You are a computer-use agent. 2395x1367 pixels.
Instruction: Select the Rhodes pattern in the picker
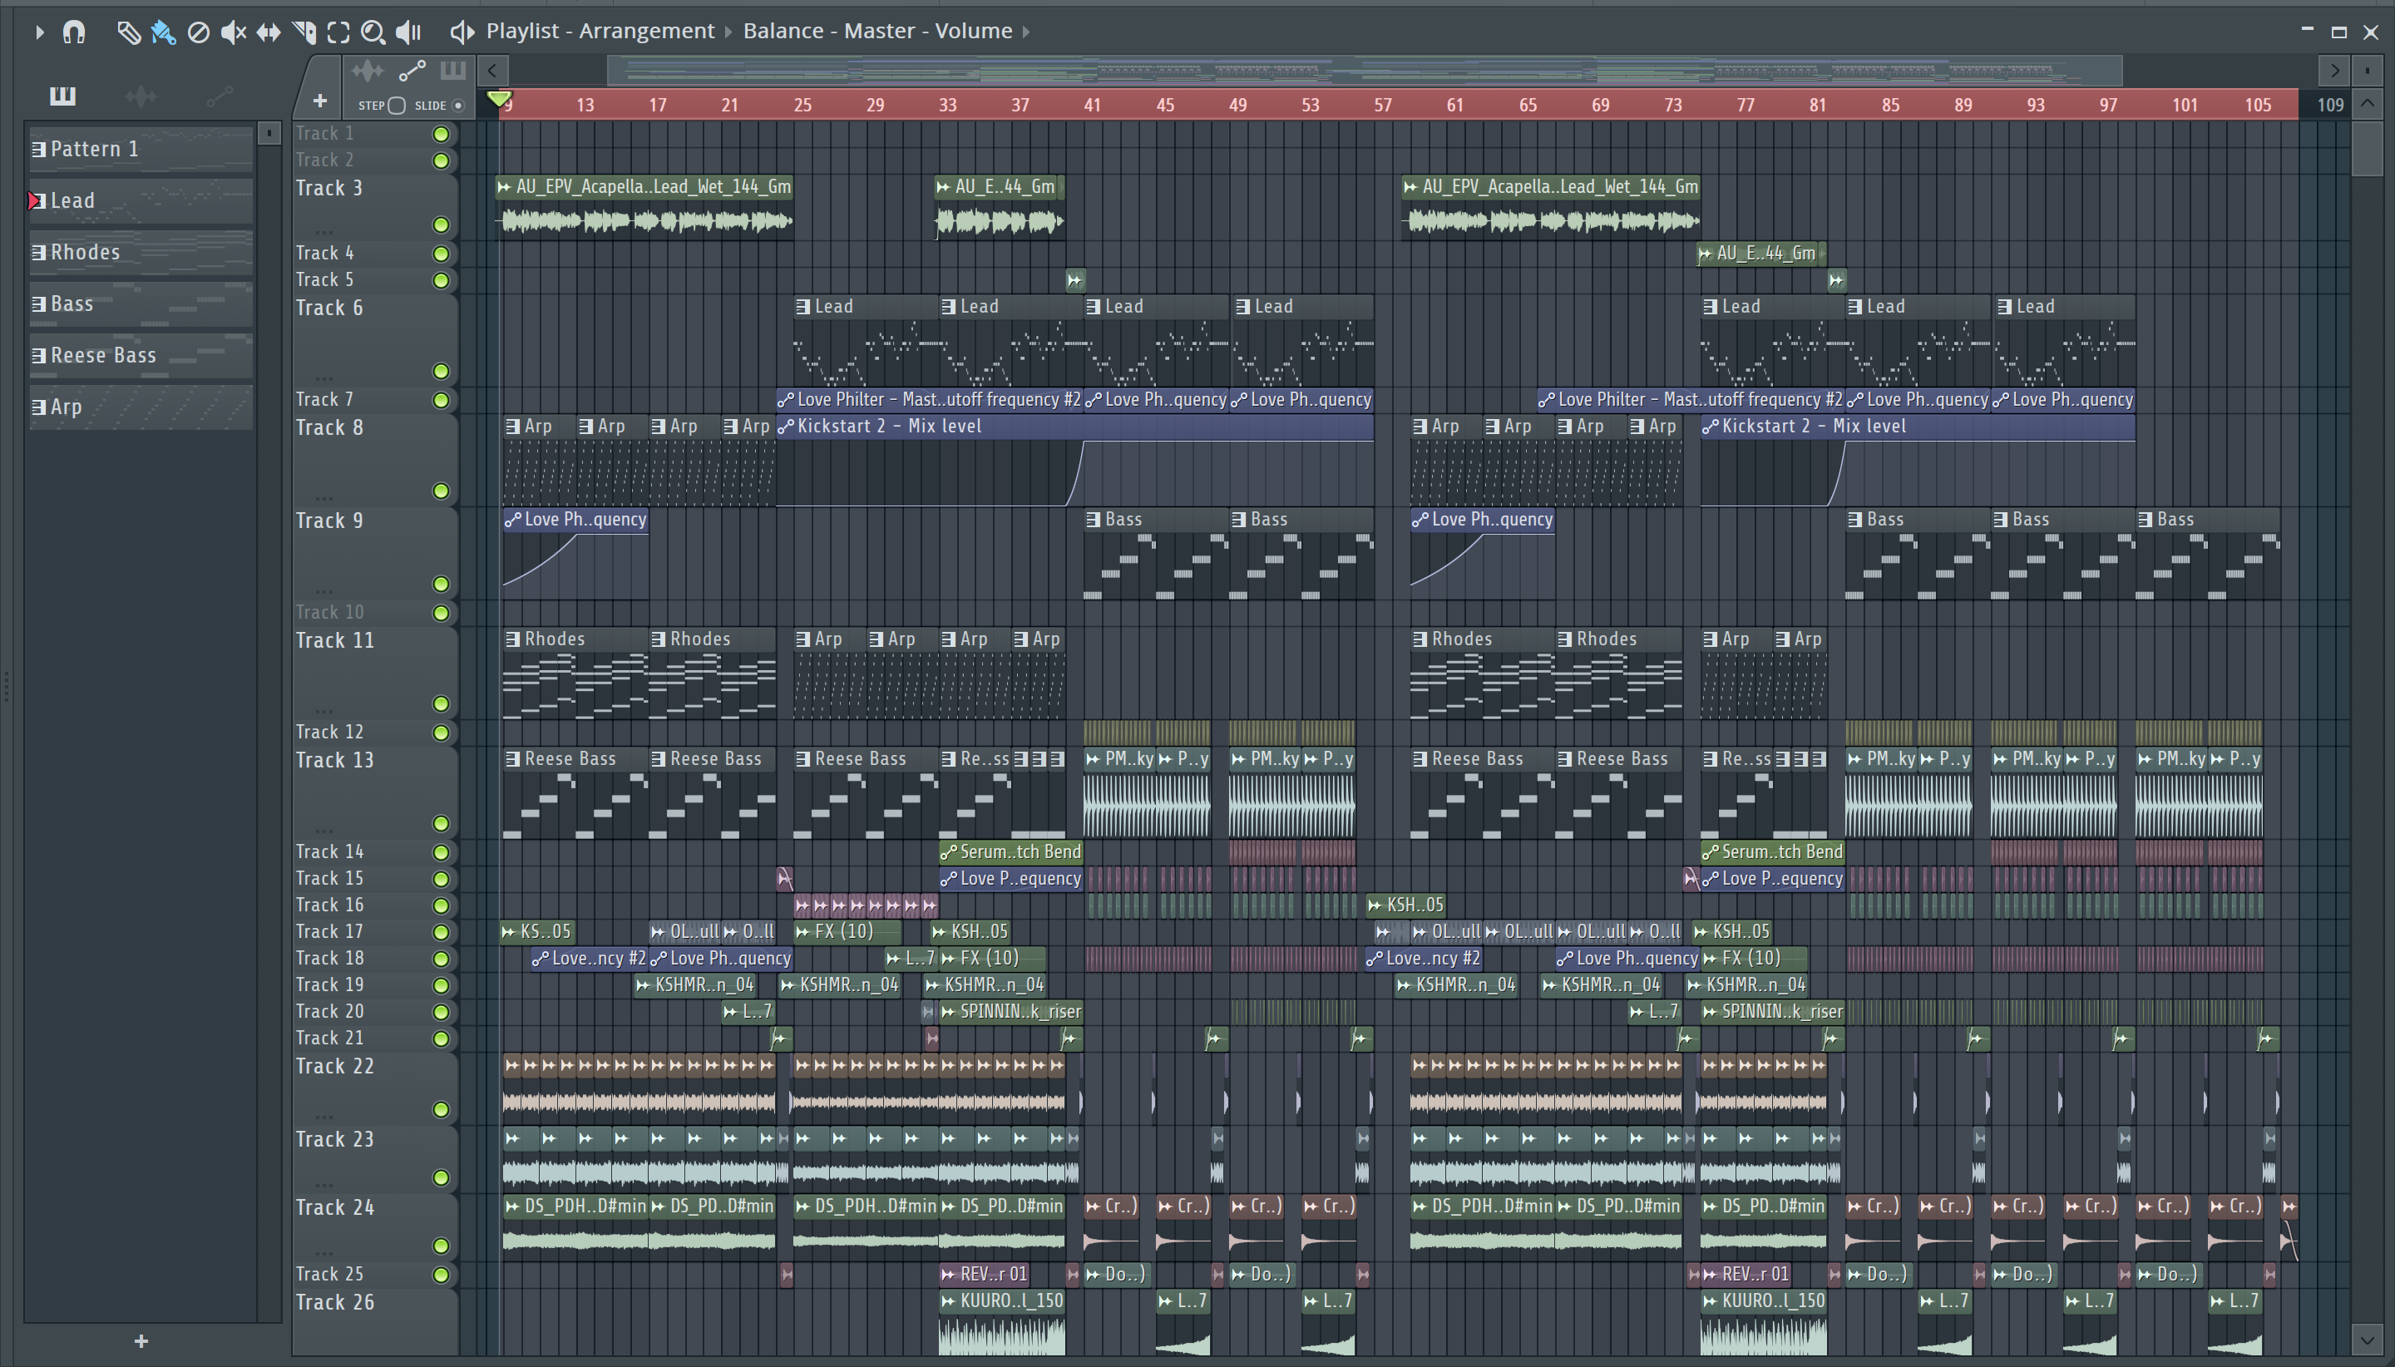141,252
